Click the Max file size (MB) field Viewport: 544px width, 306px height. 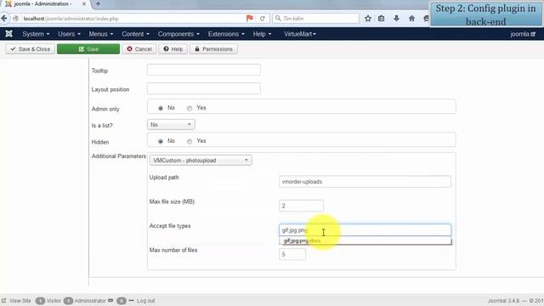(301, 206)
